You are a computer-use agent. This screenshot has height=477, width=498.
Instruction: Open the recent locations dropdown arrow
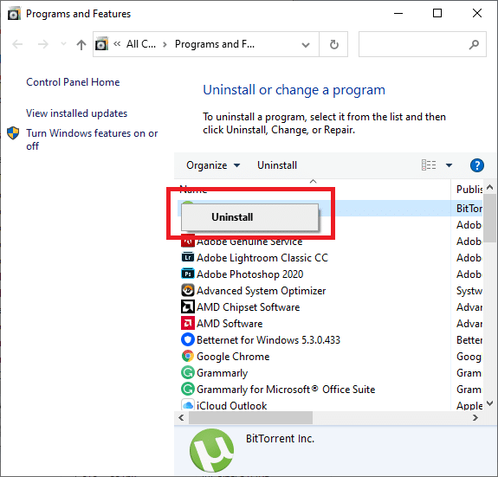point(63,44)
